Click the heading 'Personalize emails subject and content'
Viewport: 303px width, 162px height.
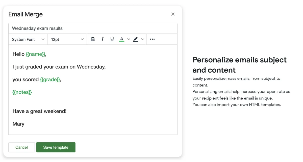tap(240, 65)
